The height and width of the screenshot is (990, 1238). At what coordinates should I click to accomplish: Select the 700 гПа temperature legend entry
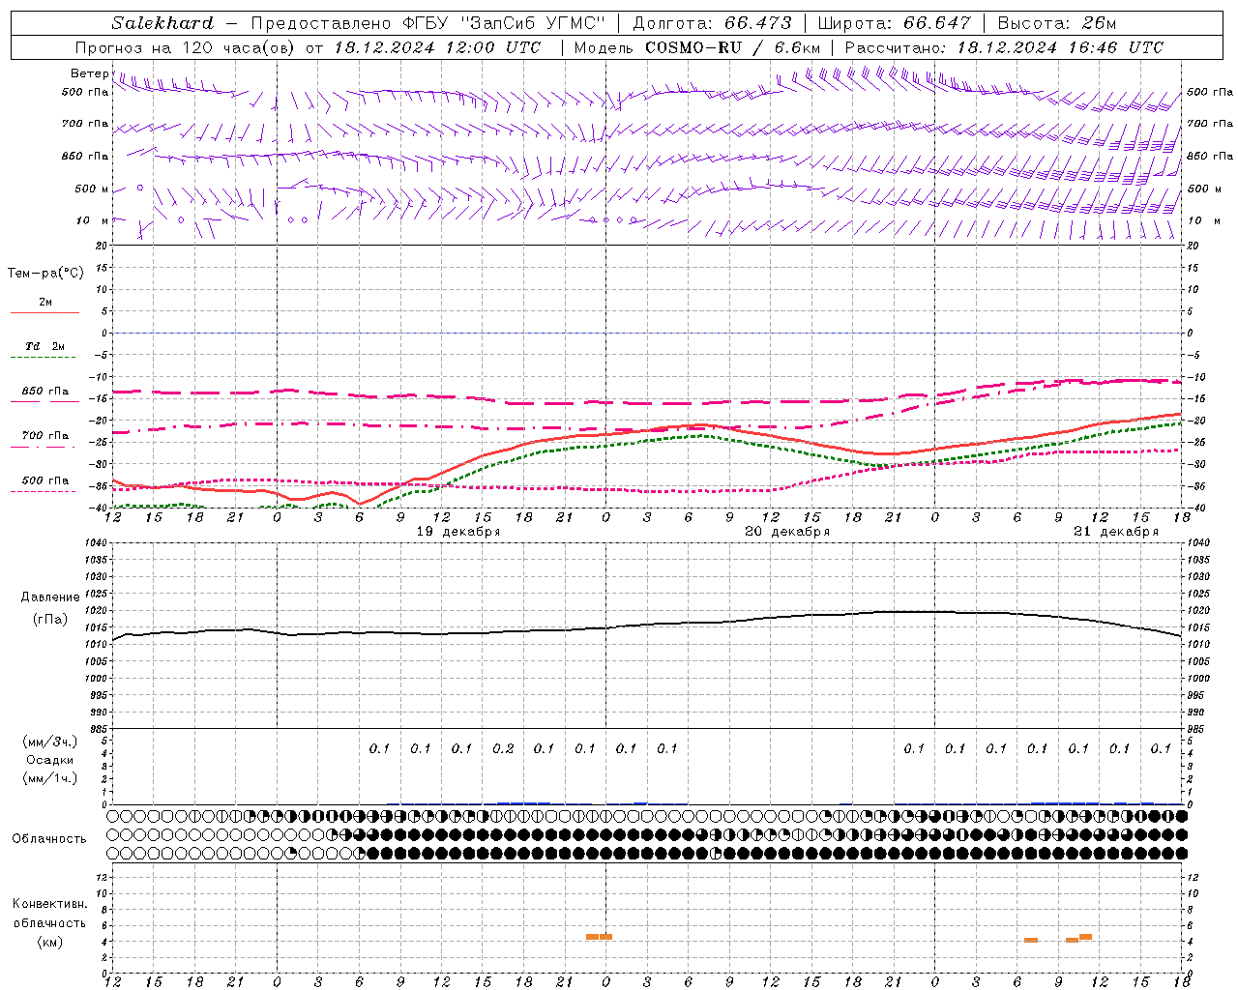[44, 436]
